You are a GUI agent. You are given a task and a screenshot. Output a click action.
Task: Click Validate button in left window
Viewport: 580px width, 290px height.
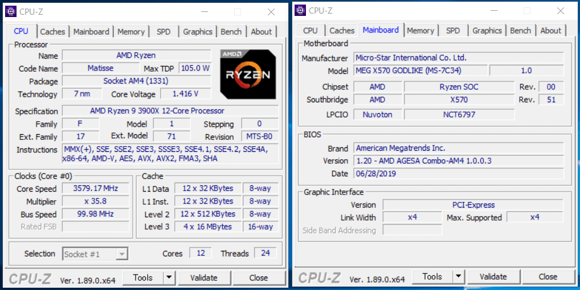204,277
